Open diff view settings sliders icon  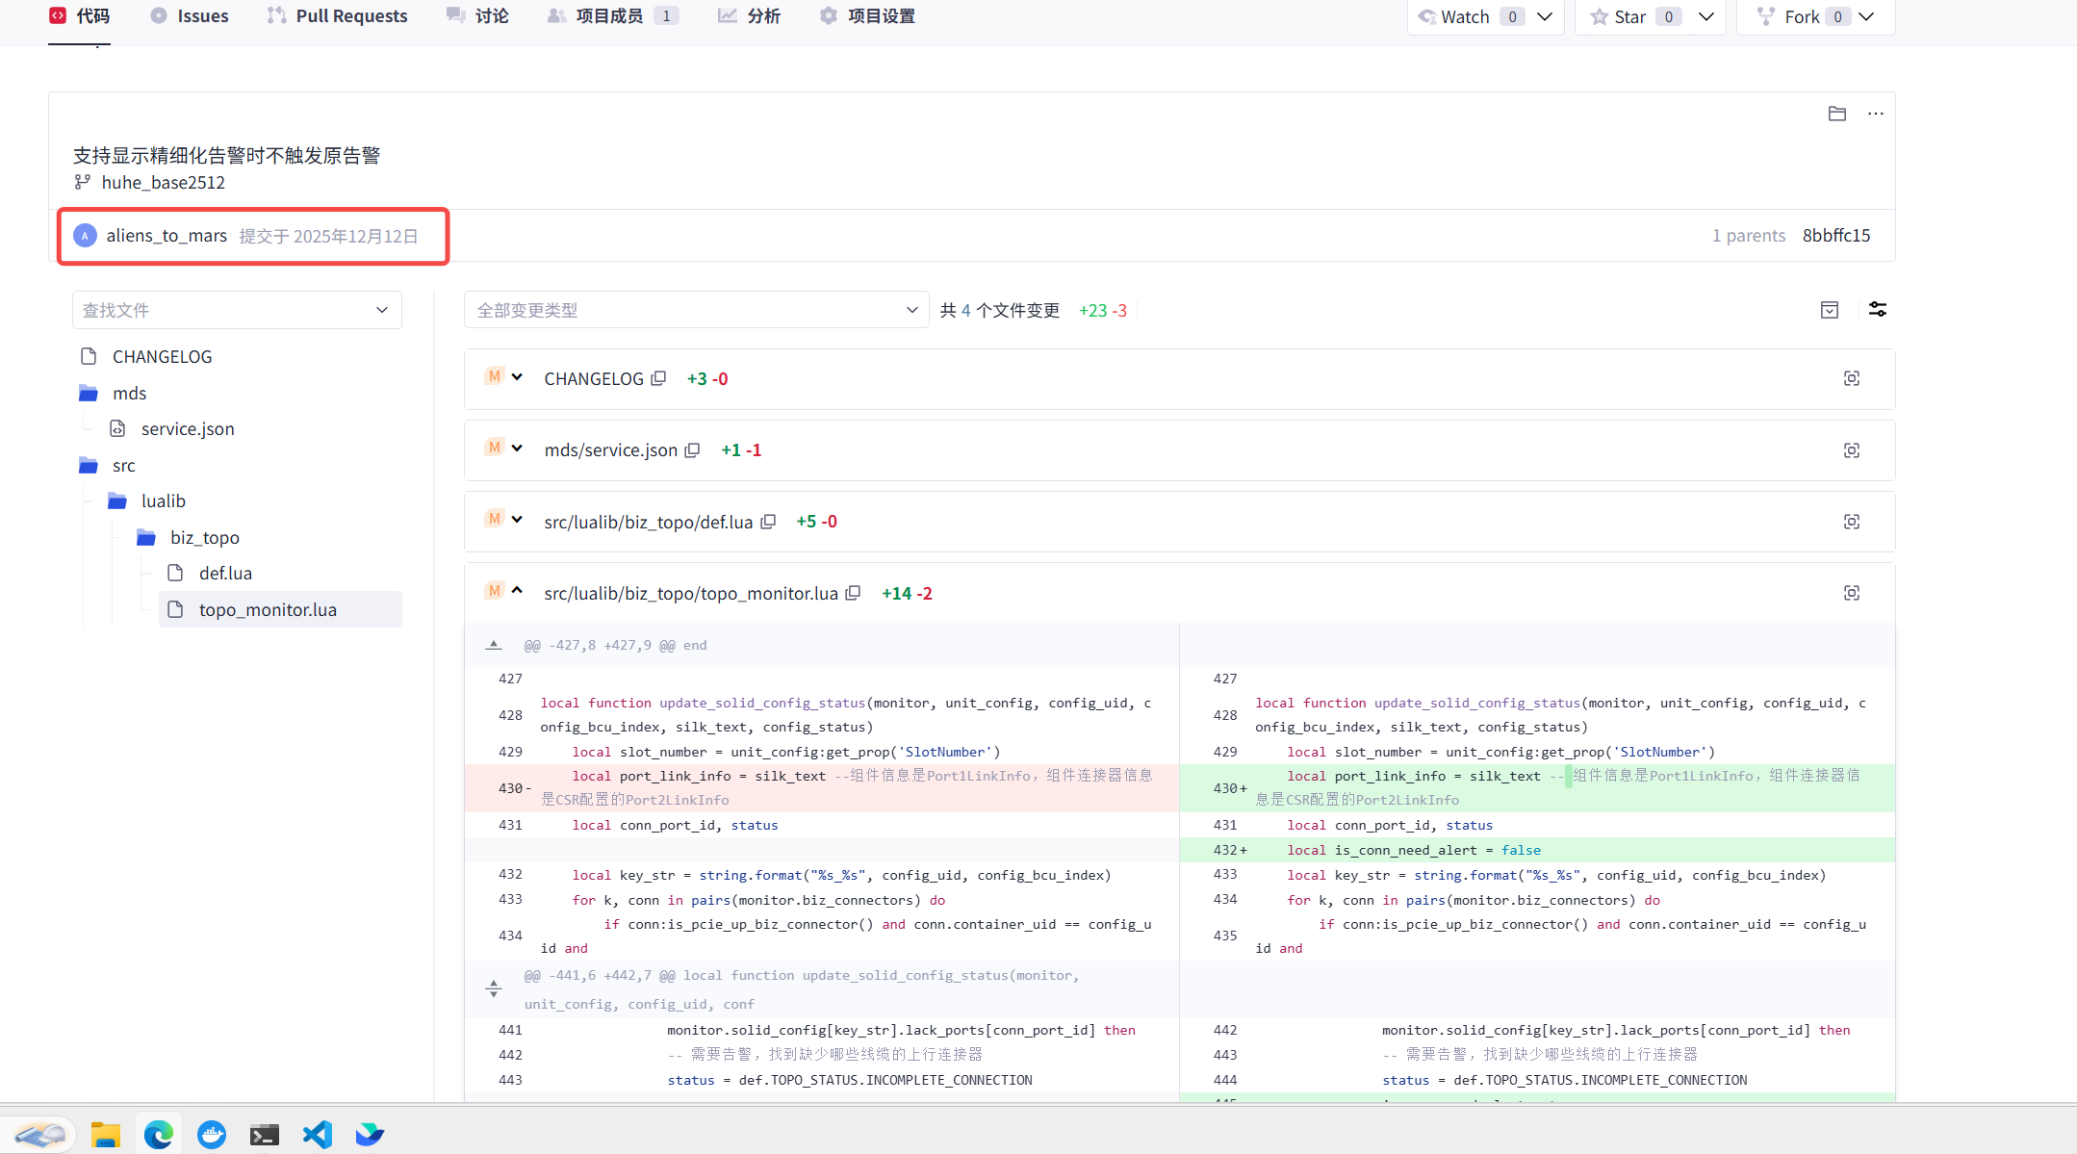point(1877,310)
